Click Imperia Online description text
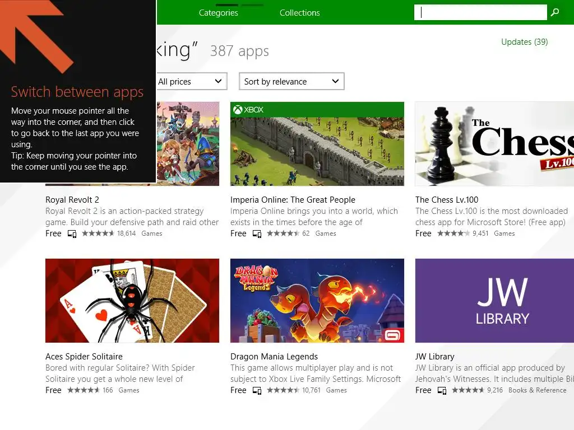 point(314,217)
